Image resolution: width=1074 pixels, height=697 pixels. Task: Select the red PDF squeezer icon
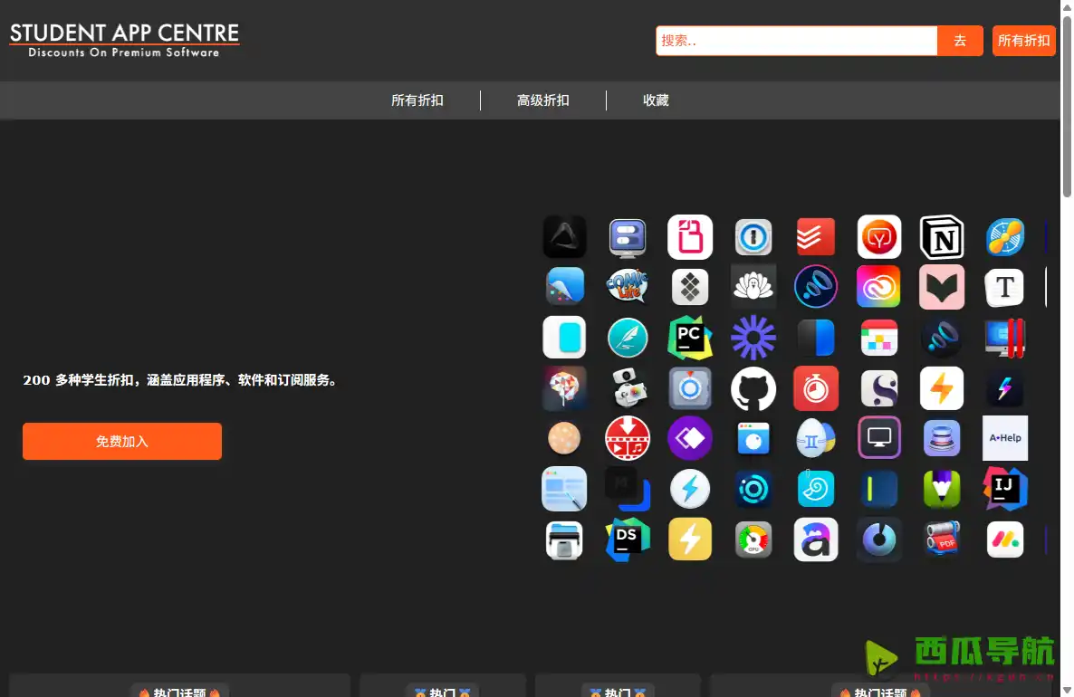pos(942,539)
